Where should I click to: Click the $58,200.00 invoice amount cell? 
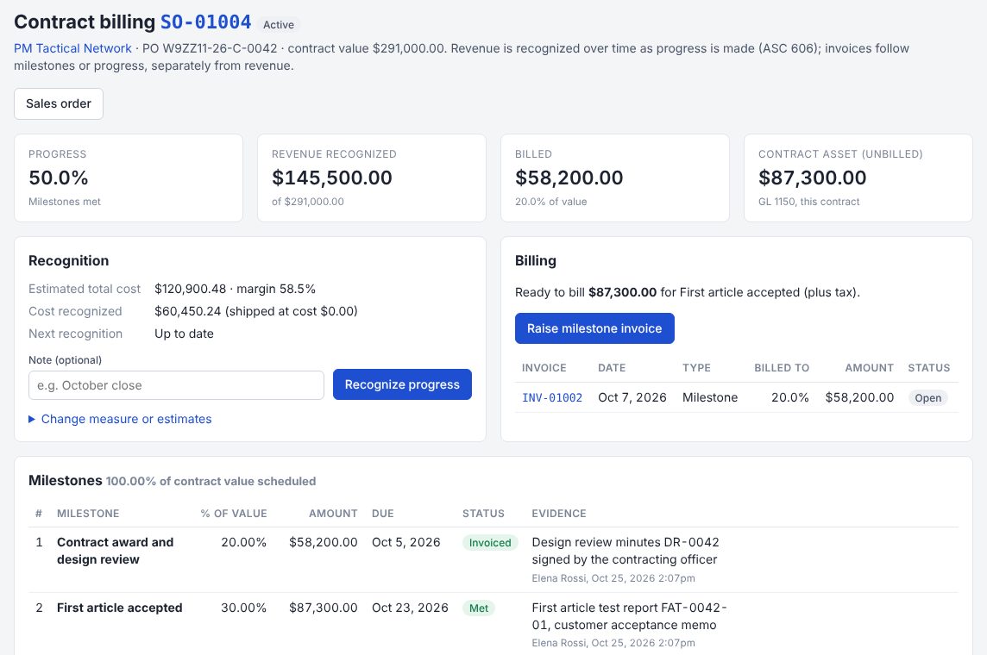click(x=859, y=397)
